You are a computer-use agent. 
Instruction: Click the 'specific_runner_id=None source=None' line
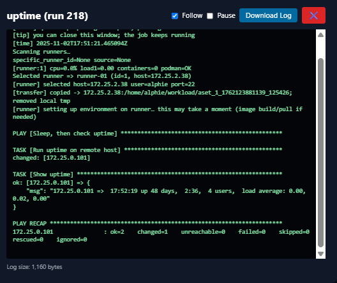tap(71, 60)
